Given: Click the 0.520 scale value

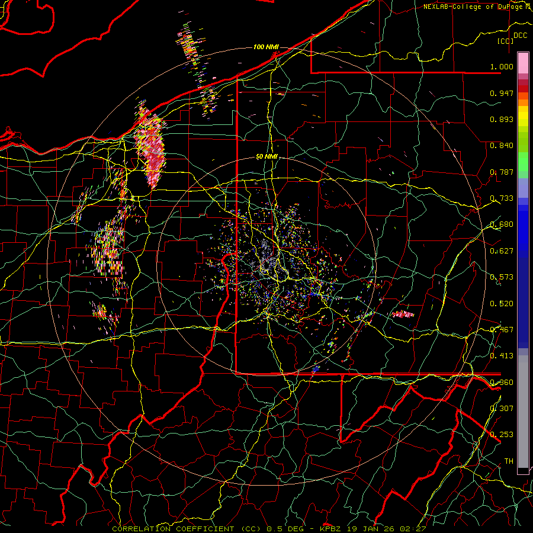Looking at the screenshot, I should coord(502,303).
